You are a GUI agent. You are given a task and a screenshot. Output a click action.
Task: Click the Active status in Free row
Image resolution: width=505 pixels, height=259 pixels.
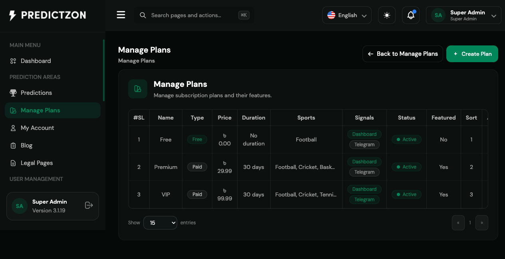(406, 139)
